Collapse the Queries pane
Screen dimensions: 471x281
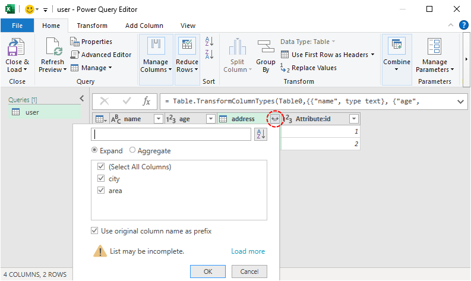pos(82,98)
